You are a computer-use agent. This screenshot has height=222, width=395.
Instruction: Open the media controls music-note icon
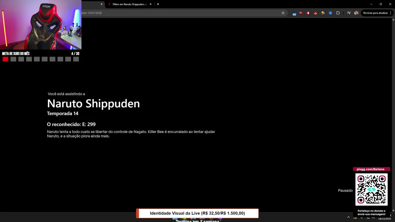tap(349, 13)
